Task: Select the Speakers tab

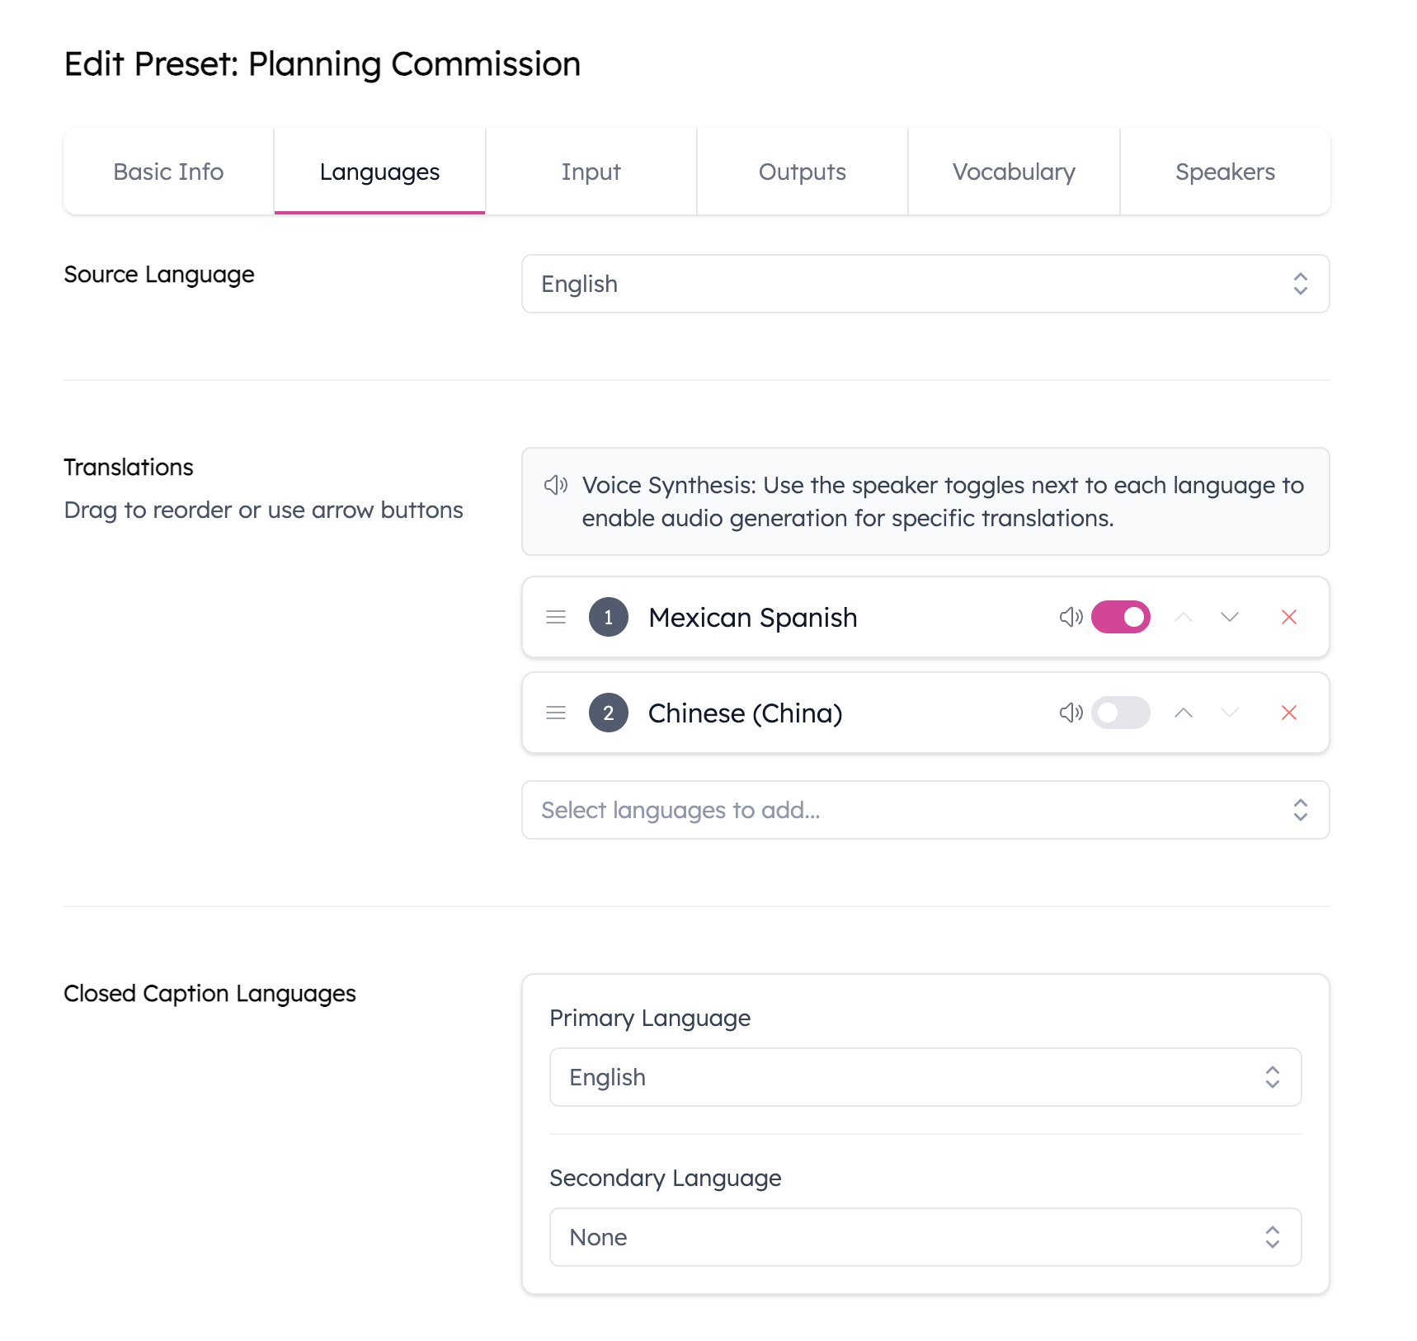Action: [x=1224, y=172]
